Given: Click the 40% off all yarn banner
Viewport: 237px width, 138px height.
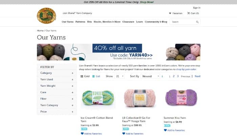Looking at the screenshot, I should click(118, 52).
